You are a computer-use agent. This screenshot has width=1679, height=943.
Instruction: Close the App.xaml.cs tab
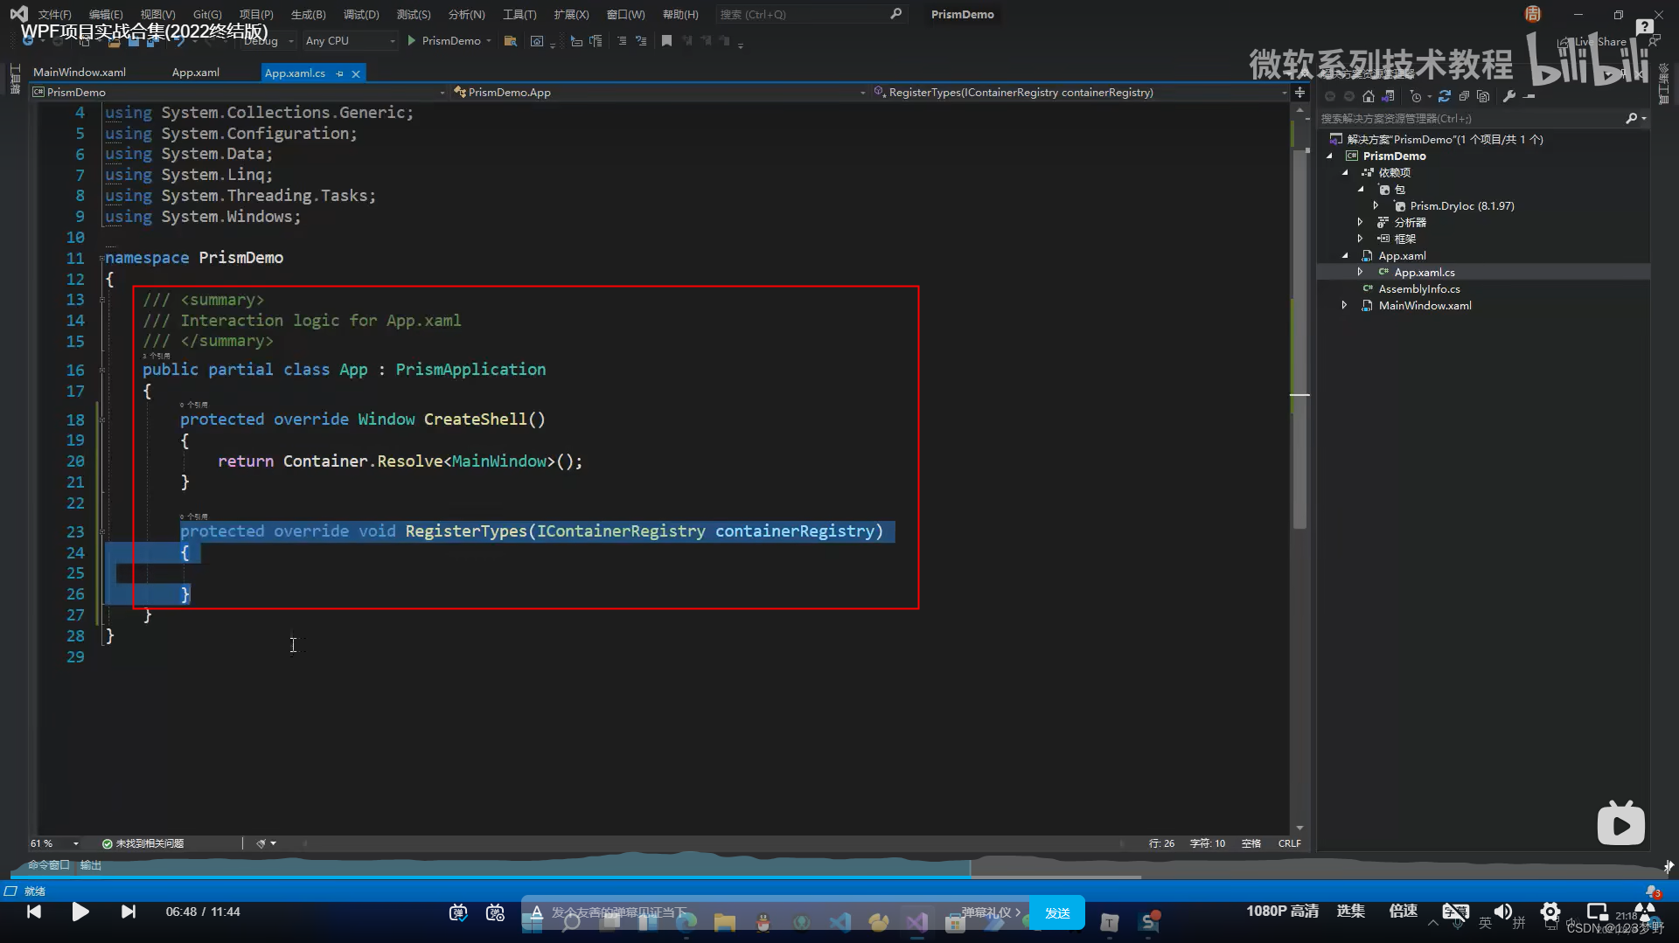356,73
